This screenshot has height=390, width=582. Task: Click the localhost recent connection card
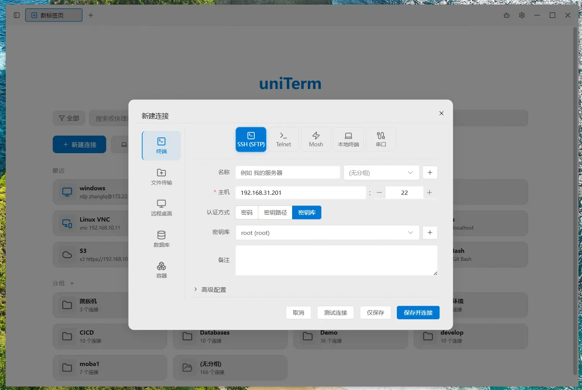[x=490, y=223]
